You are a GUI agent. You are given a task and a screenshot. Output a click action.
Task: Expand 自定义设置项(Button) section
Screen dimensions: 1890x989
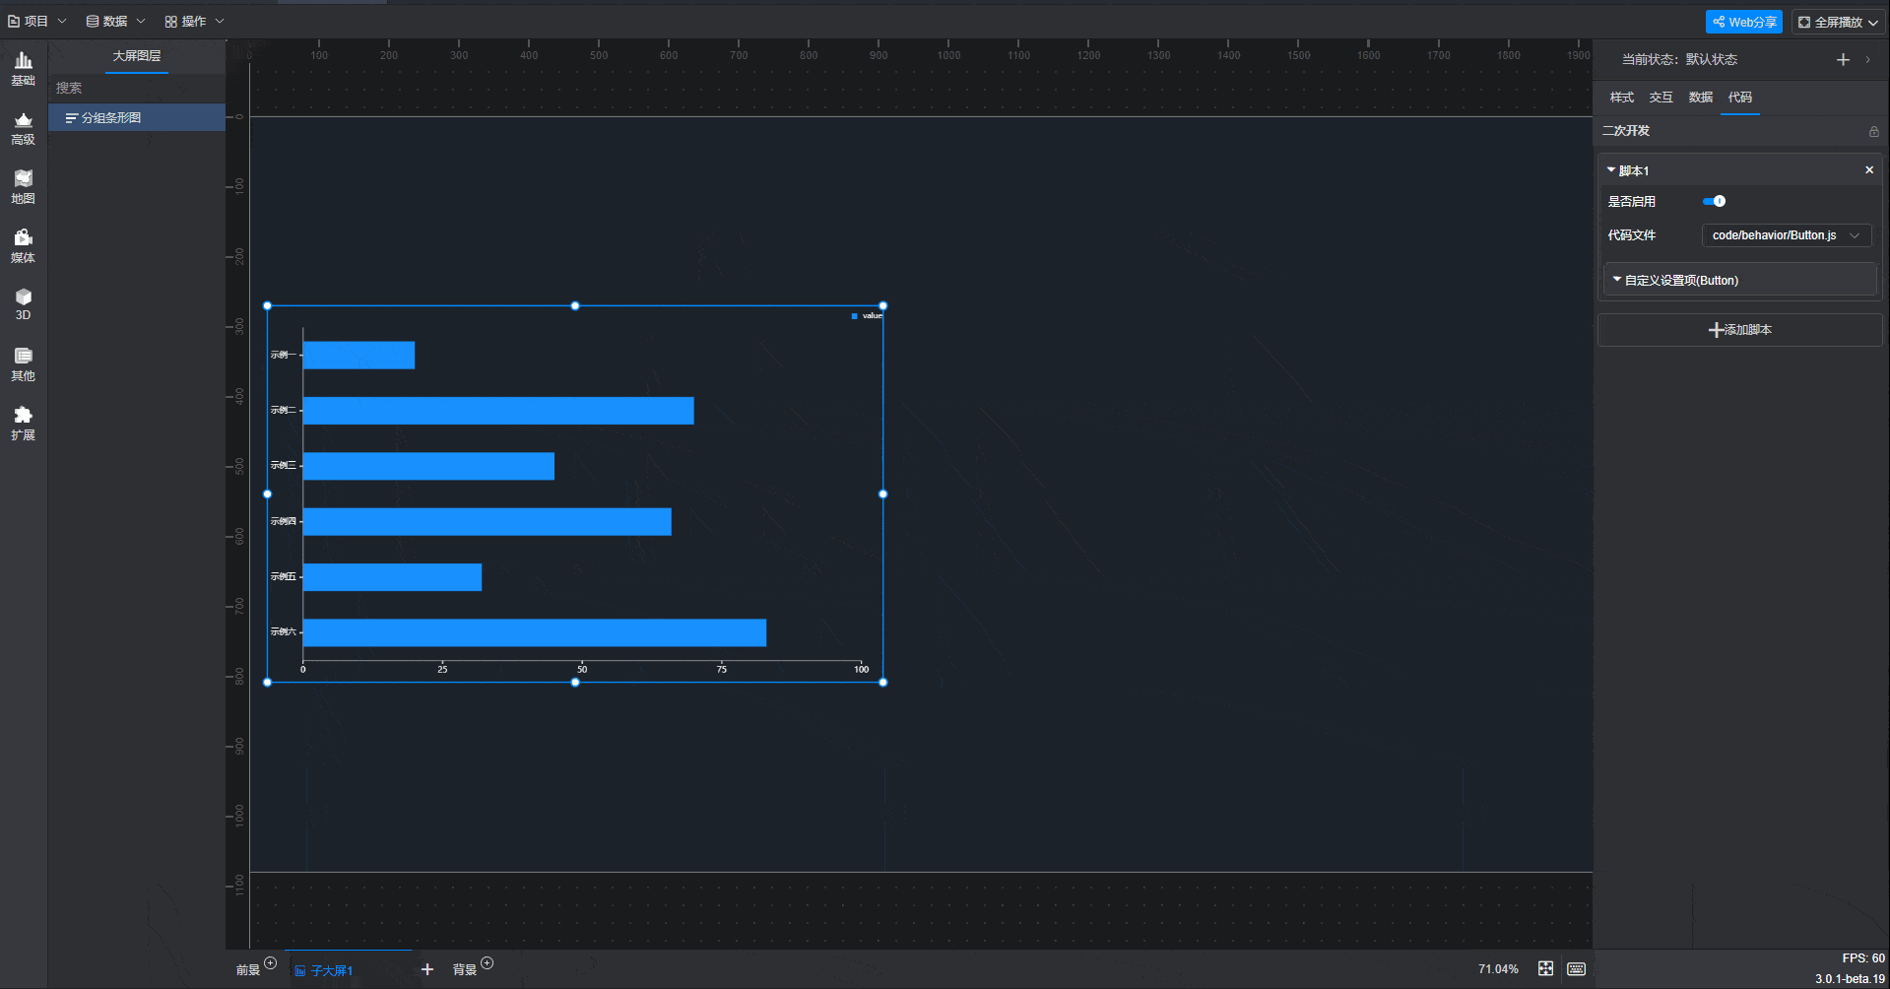point(1740,281)
